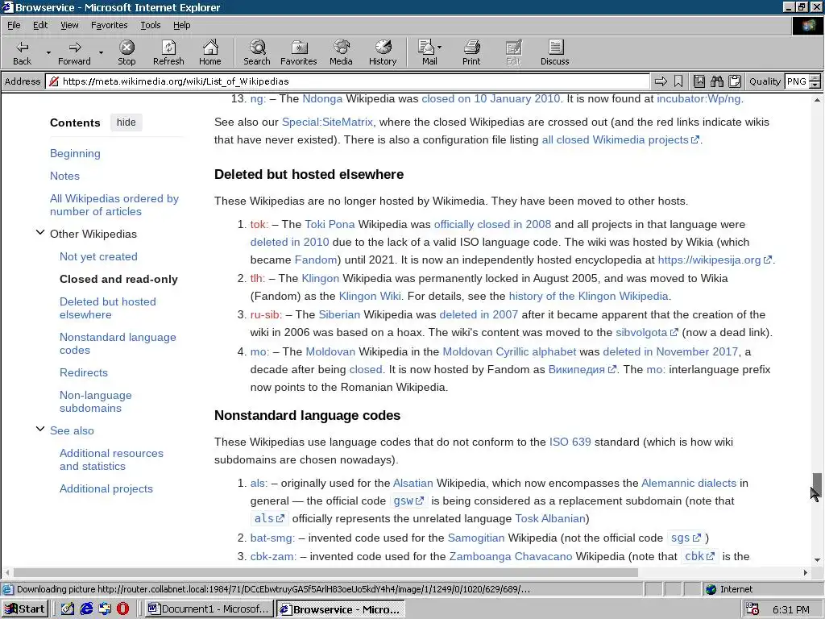Click the clipboard paste icon in the address toolbar
The image size is (825, 619).
click(735, 81)
